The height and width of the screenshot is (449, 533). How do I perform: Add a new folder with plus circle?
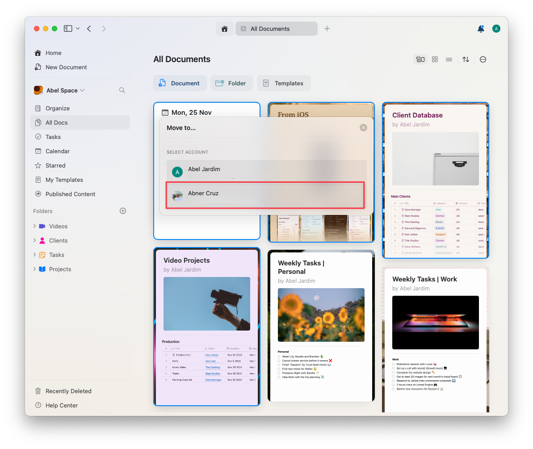123,211
